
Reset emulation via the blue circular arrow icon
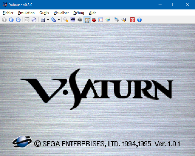tap(18, 20)
